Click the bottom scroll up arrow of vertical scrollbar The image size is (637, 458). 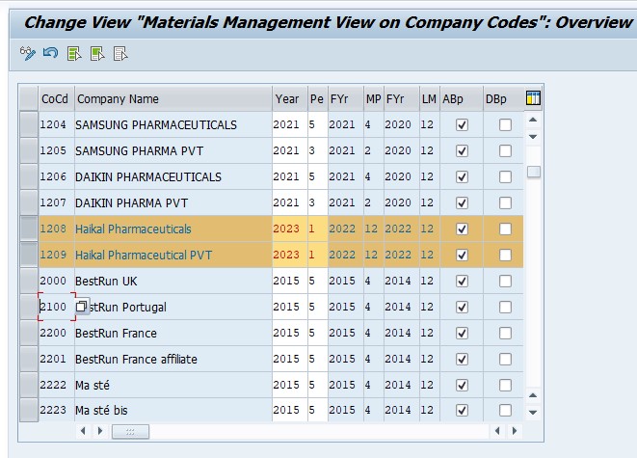point(534,395)
